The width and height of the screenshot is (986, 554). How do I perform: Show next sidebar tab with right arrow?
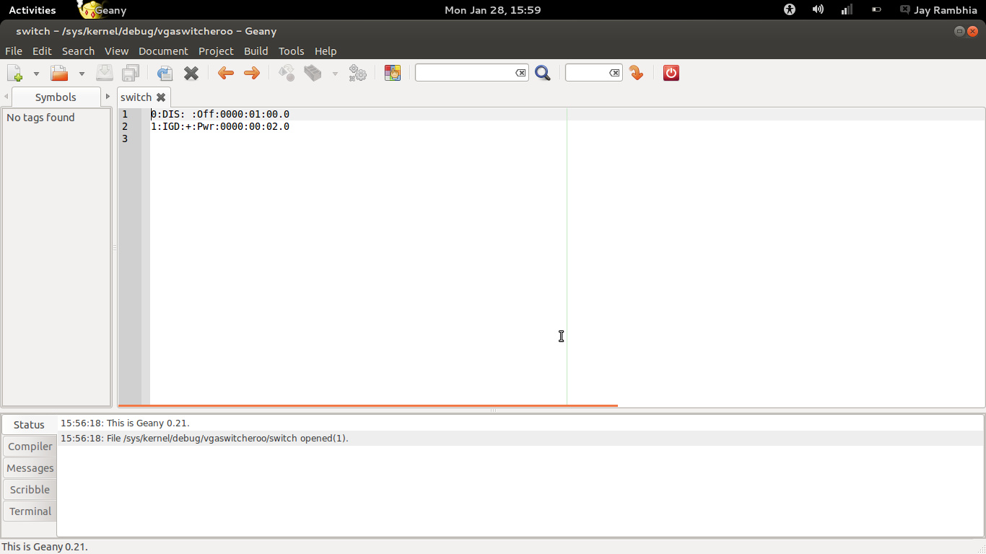click(108, 97)
